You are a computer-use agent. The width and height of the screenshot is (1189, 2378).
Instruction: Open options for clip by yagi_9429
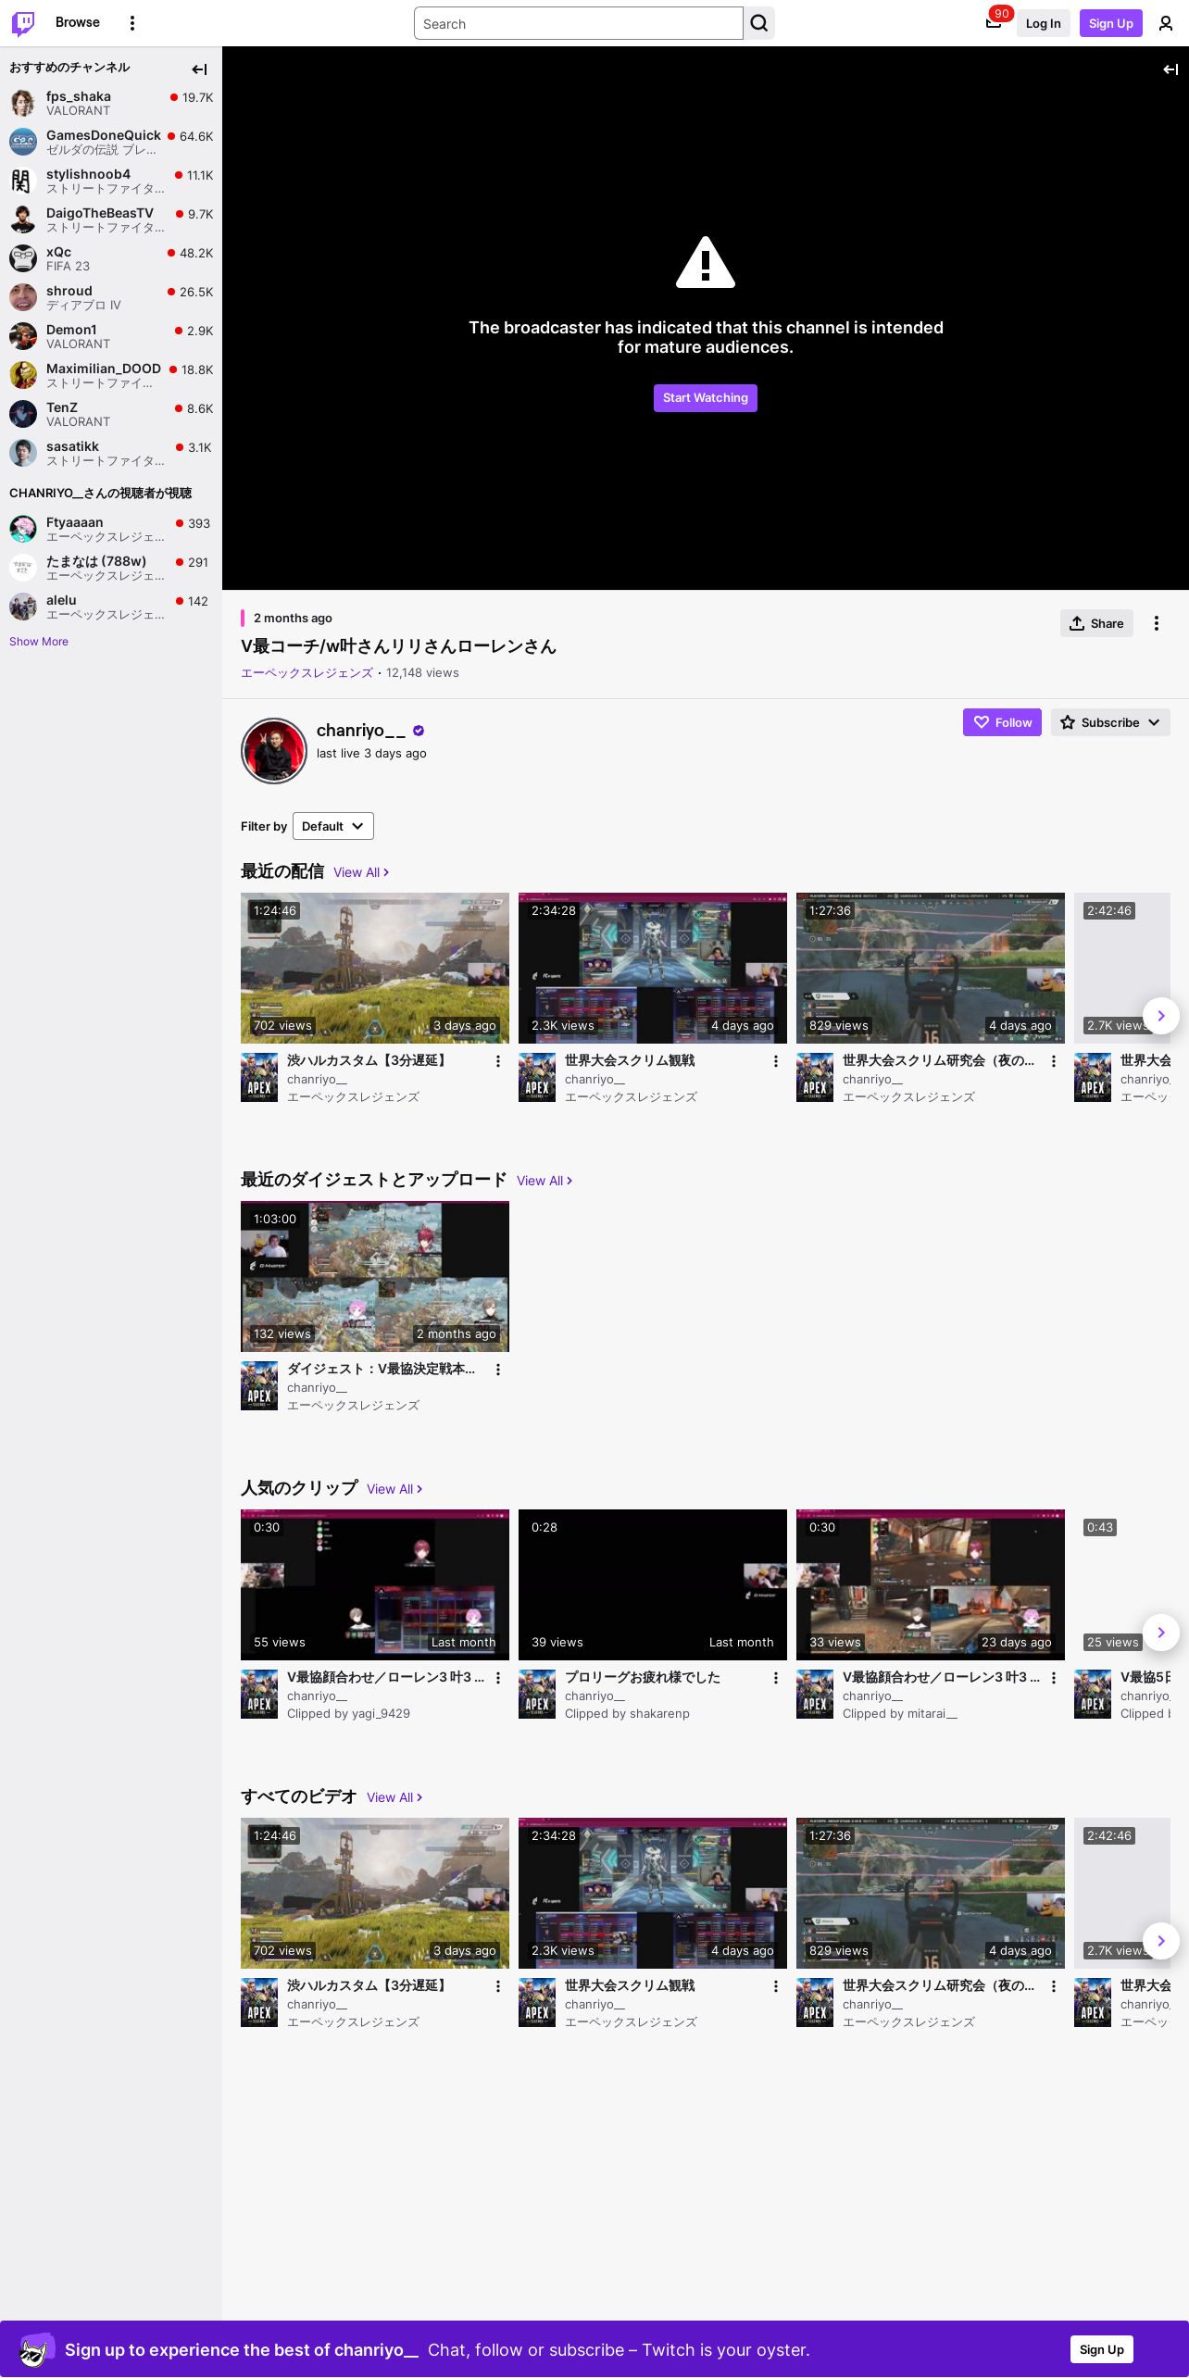tap(498, 1678)
